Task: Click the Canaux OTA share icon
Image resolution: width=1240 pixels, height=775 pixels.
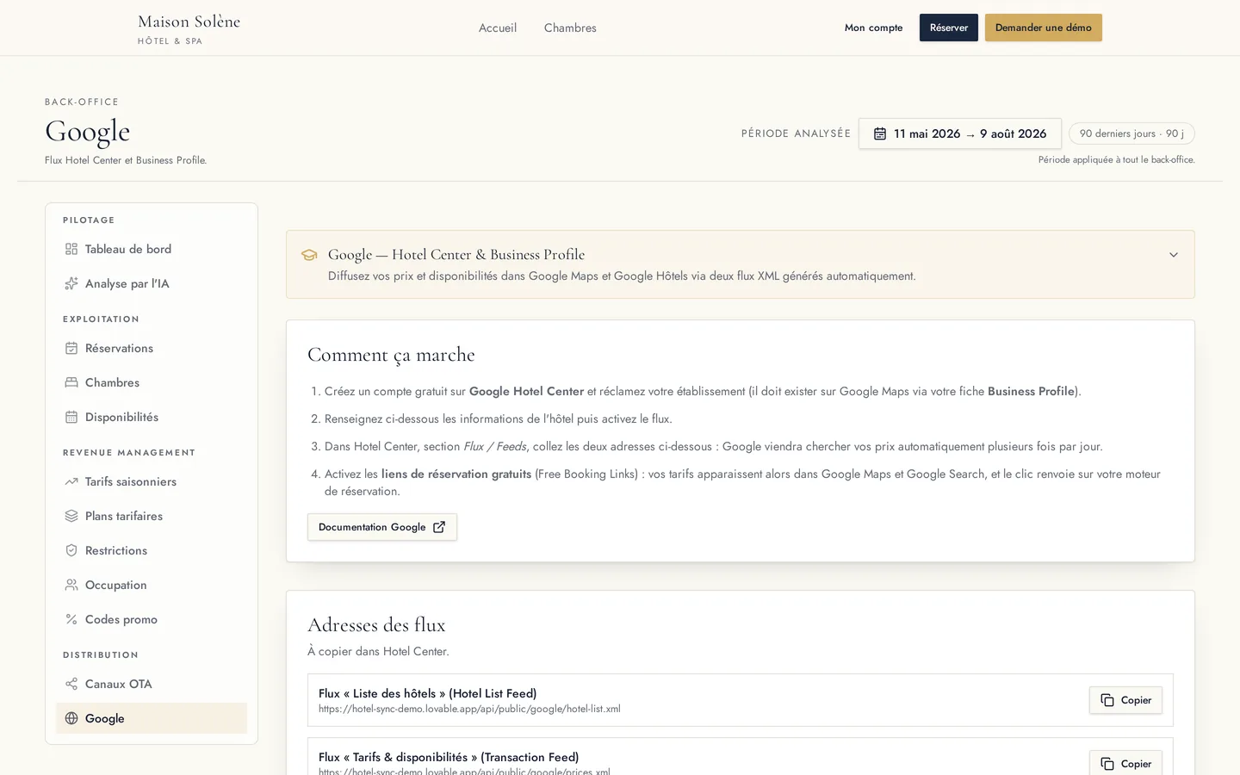Action: tap(71, 684)
